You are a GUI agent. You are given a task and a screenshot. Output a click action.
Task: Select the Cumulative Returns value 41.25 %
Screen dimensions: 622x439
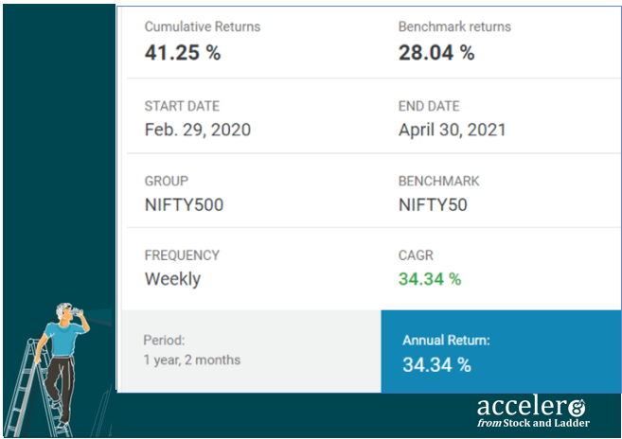click(183, 52)
